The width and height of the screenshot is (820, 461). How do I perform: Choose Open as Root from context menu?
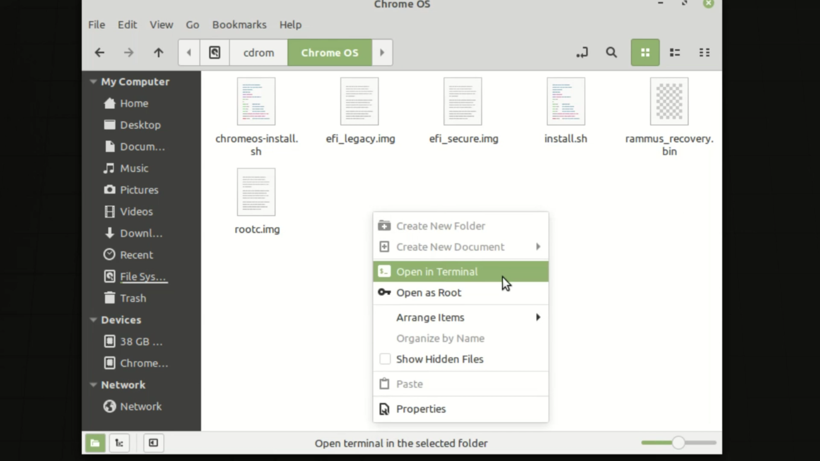tap(461, 293)
